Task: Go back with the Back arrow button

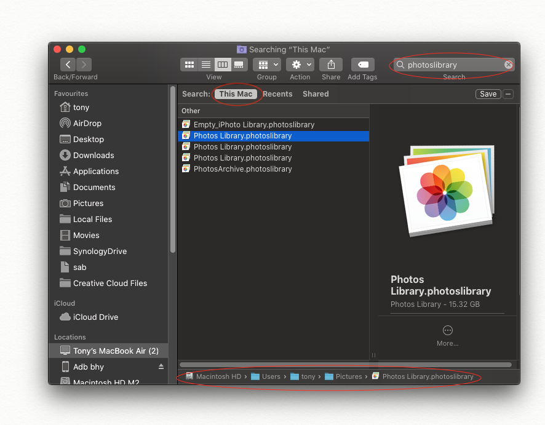Action: tap(68, 65)
